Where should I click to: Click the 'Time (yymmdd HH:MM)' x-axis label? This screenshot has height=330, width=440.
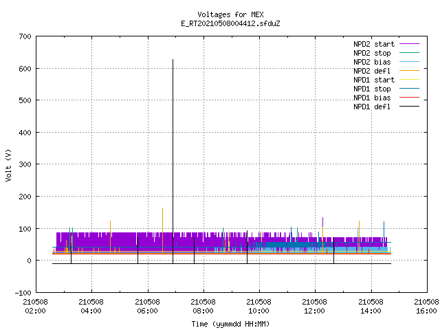pos(230,324)
